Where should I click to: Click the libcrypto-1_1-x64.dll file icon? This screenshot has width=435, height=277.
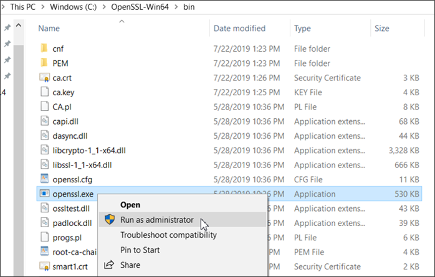coord(44,150)
